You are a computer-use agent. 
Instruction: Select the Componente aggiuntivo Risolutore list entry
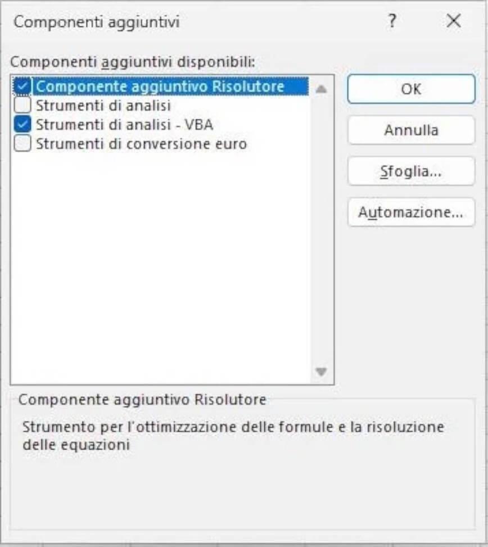(160, 87)
